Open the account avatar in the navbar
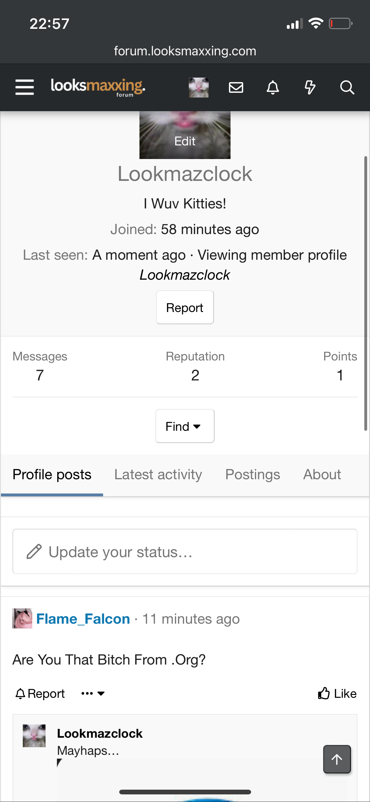This screenshot has height=802, width=370. tap(199, 87)
